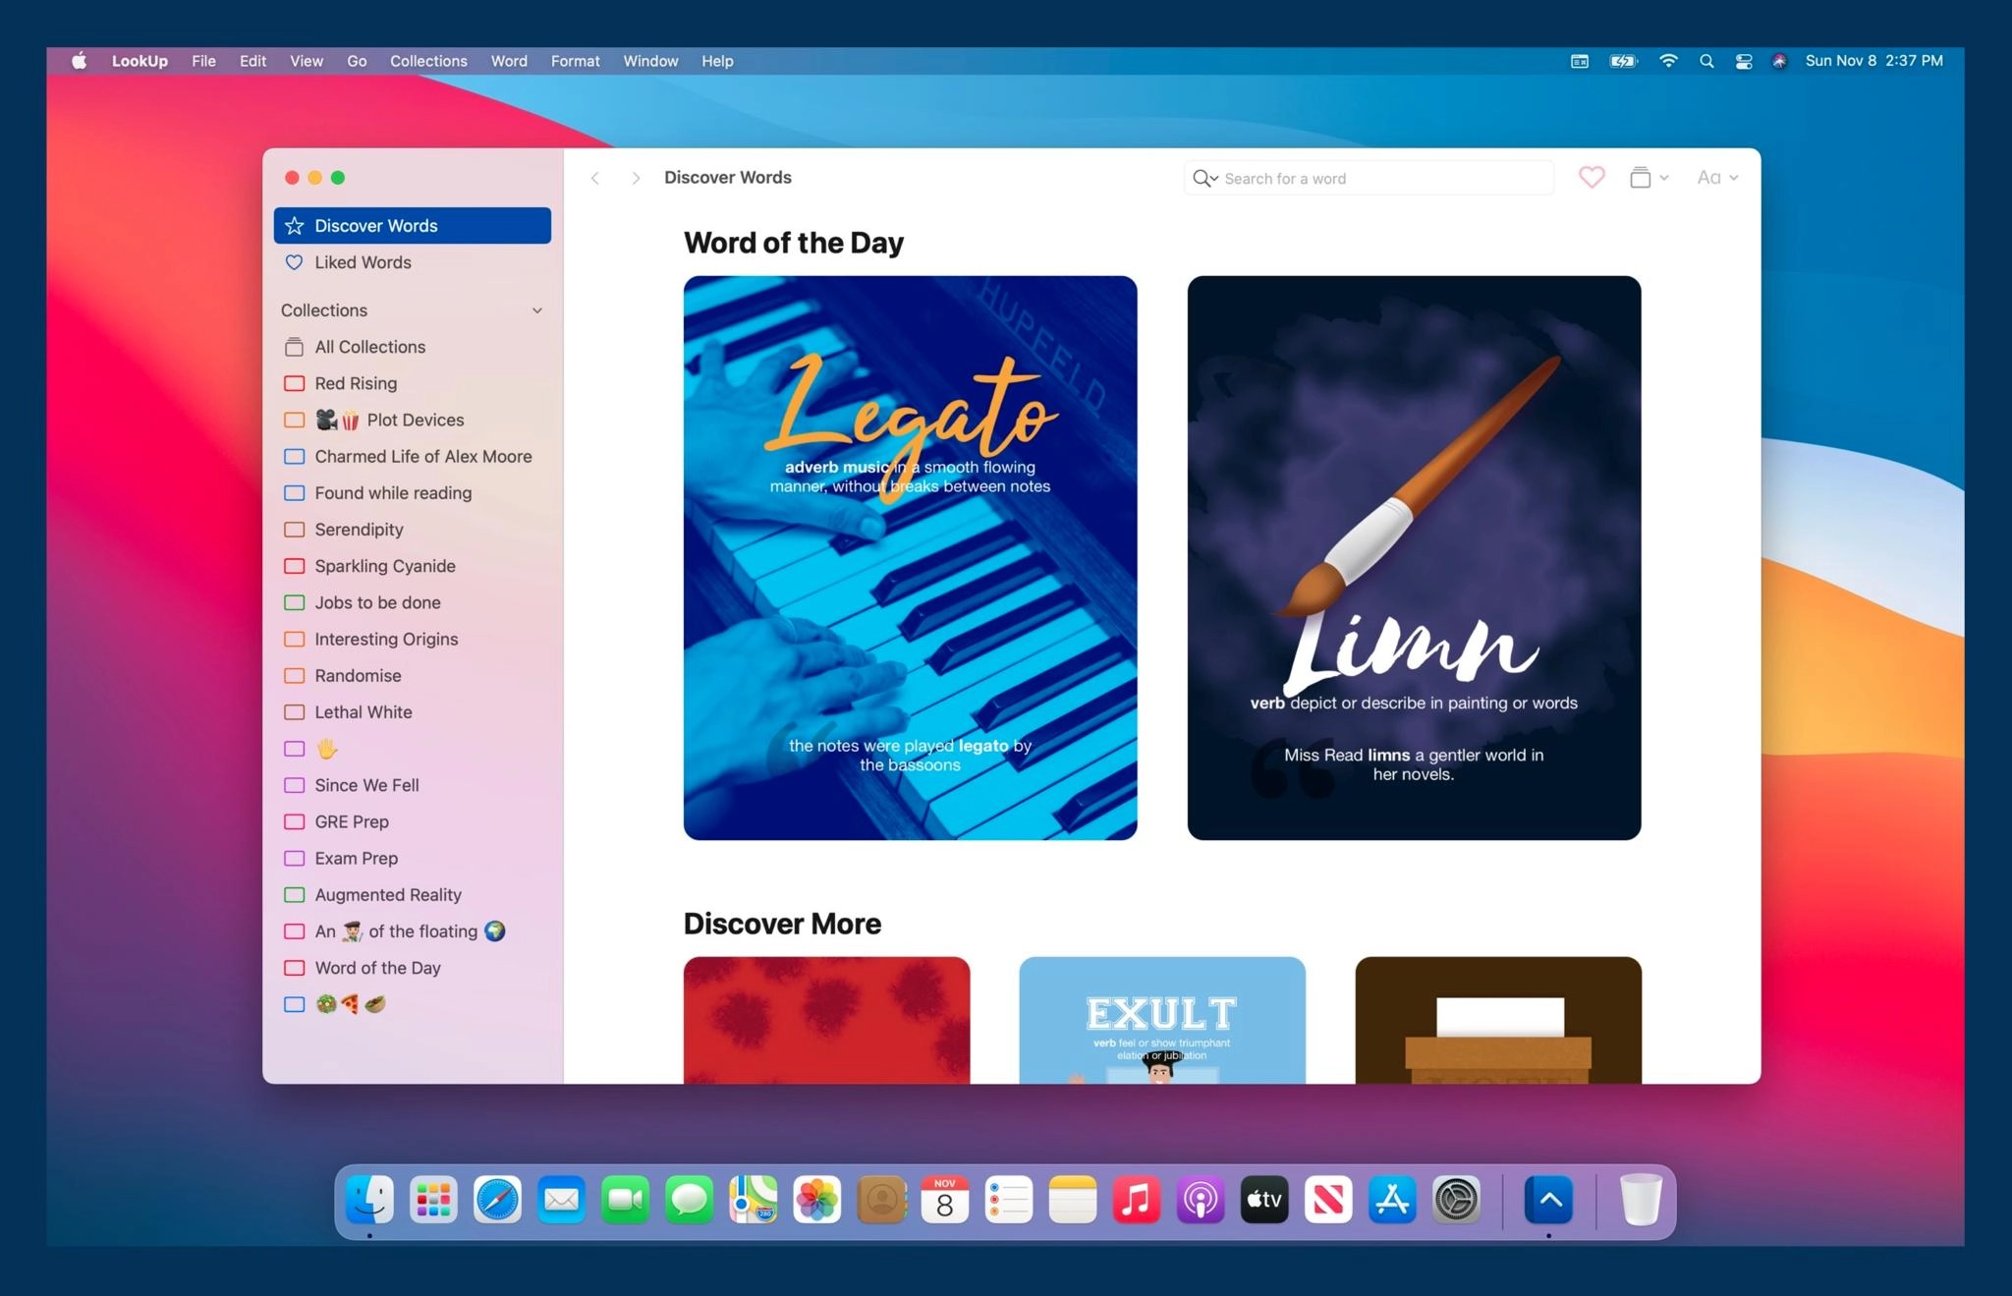Click the forward navigation arrow
Image resolution: width=2012 pixels, height=1296 pixels.
[636, 178]
